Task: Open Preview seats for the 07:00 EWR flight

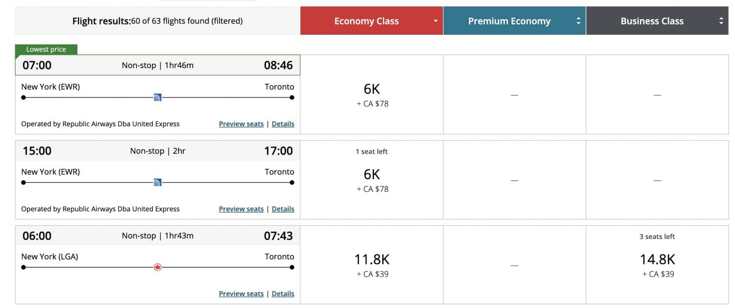Action: click(241, 123)
